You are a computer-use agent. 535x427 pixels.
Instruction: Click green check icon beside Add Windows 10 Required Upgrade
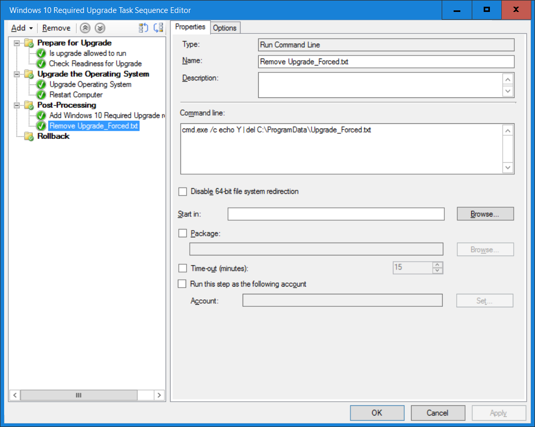click(x=41, y=115)
